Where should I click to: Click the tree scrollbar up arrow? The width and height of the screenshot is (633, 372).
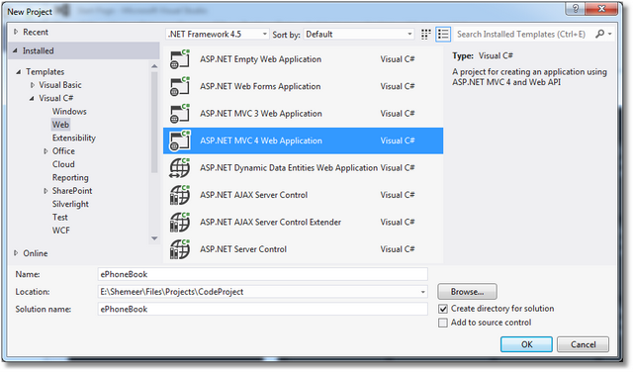pos(154,66)
